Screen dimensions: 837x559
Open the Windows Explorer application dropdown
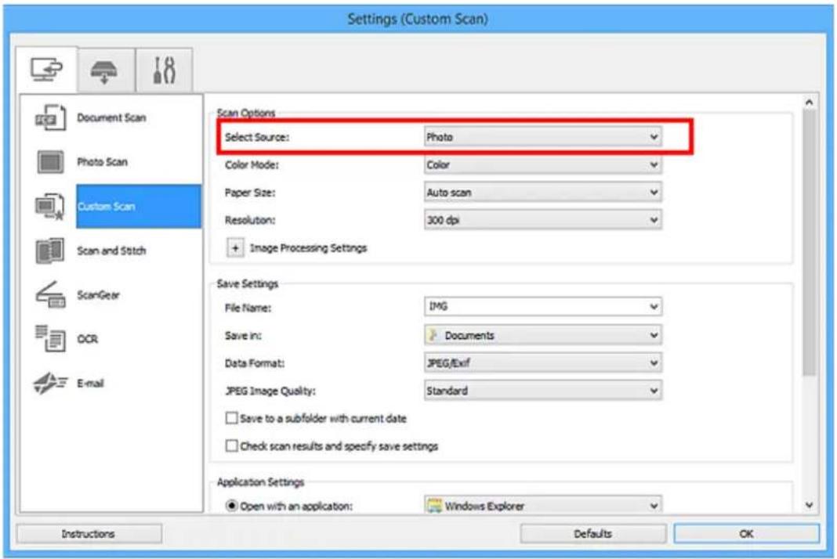(x=543, y=506)
